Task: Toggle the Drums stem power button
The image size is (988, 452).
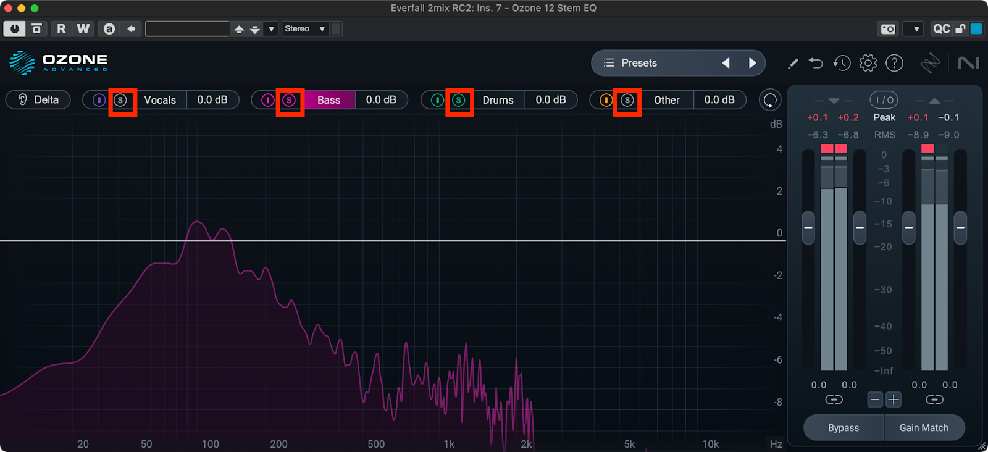Action: click(x=437, y=100)
